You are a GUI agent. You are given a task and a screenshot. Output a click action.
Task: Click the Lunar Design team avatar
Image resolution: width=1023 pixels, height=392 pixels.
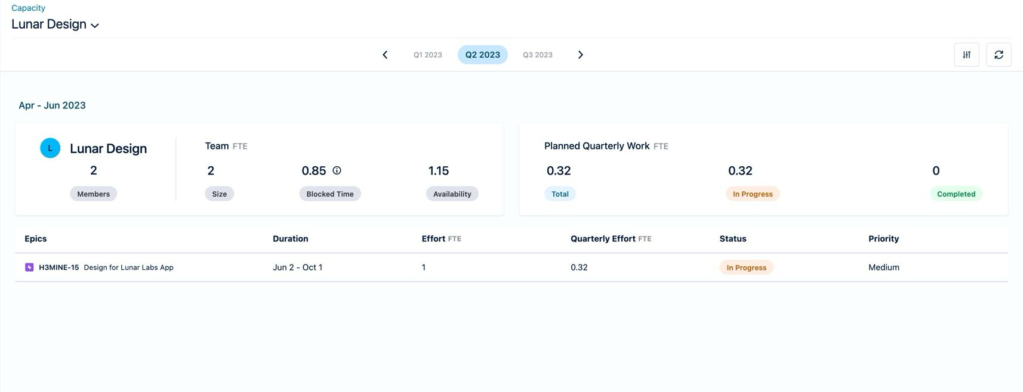[x=50, y=148]
